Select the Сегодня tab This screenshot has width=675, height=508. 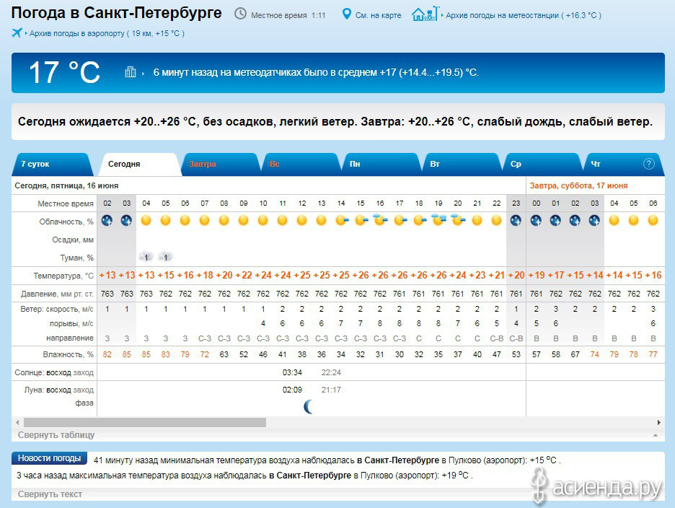pos(140,165)
